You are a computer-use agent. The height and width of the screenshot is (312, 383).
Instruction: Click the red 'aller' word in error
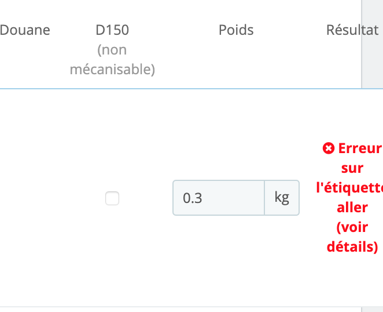(x=352, y=207)
